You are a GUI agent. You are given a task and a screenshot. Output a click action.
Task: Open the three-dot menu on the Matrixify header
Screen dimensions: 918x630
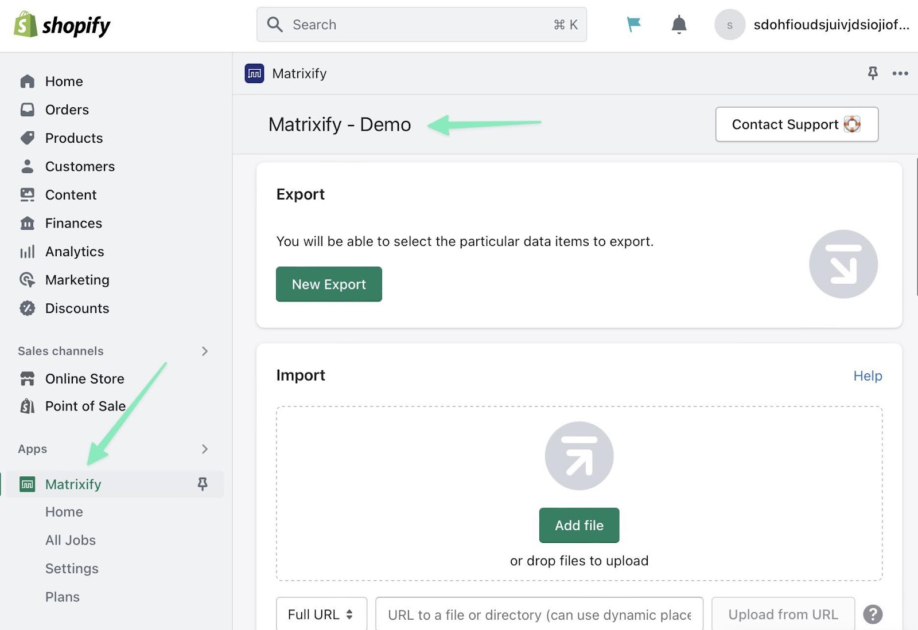point(900,73)
